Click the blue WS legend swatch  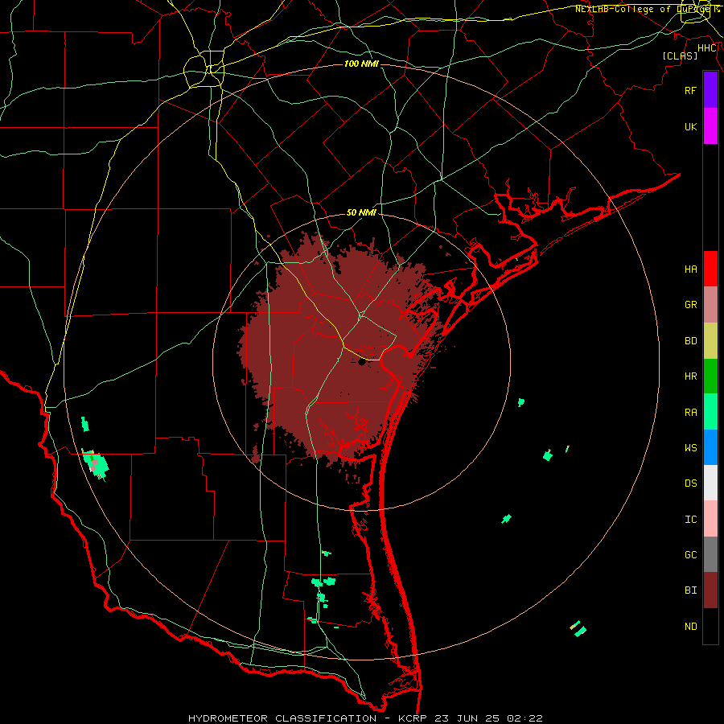pyautogui.click(x=710, y=447)
